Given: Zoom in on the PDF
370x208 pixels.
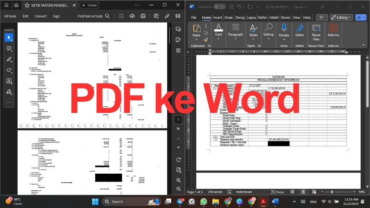Looking at the screenshot, I should (x=178, y=180).
